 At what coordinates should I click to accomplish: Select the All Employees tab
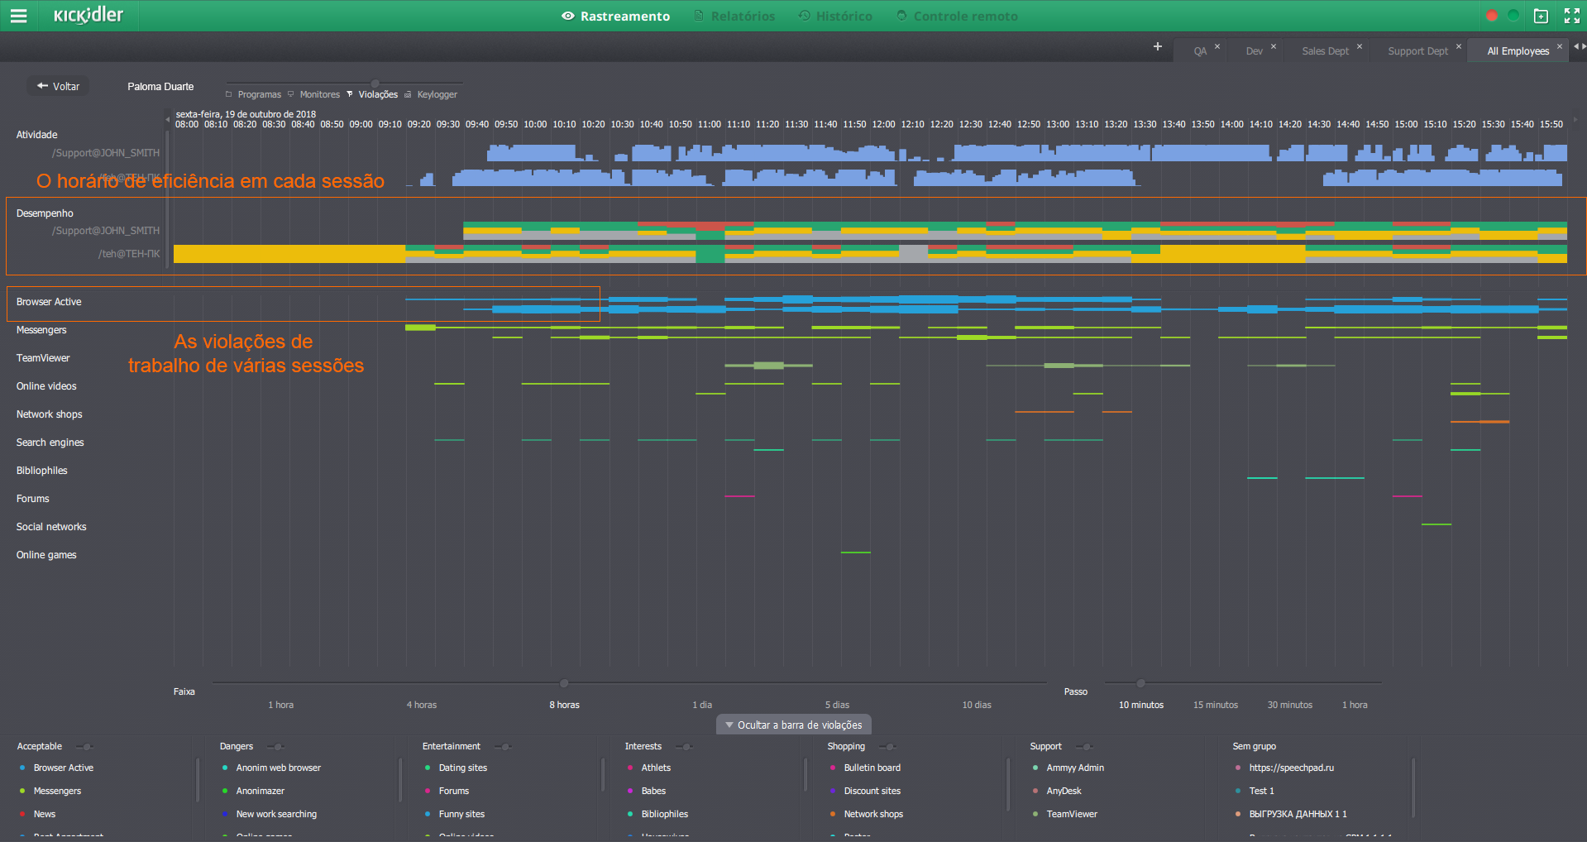point(1518,51)
